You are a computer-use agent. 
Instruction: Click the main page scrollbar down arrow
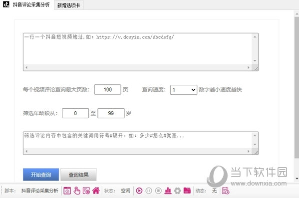297,179
